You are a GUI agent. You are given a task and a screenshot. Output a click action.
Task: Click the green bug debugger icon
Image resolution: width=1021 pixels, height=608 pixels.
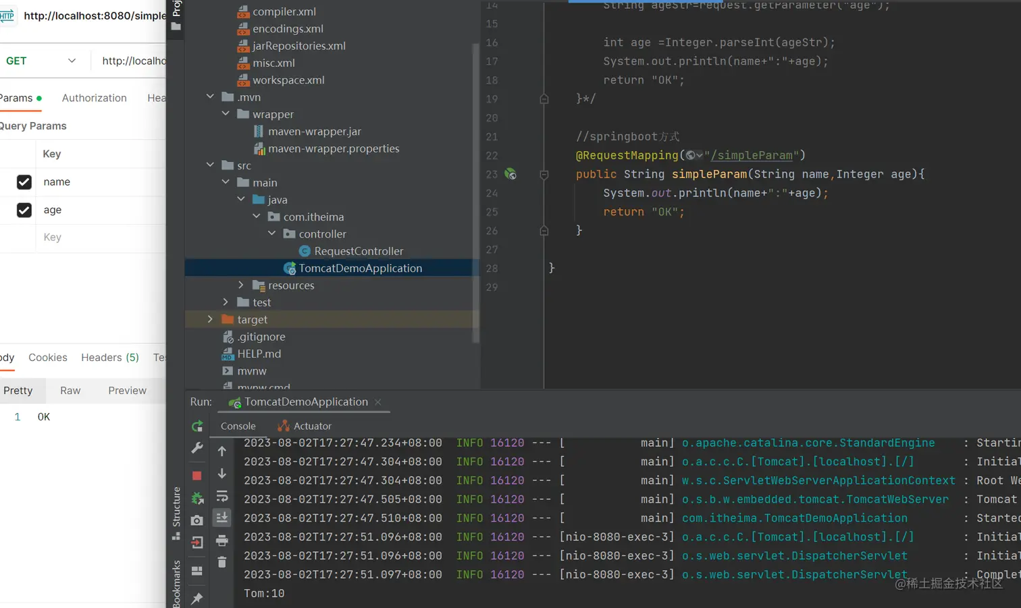(197, 498)
